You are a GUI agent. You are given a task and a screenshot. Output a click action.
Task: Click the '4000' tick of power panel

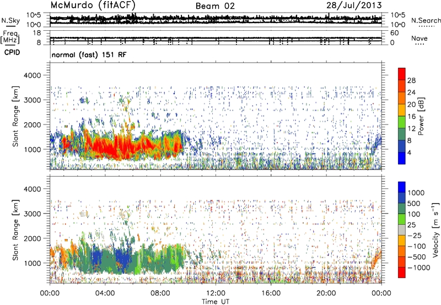[x=32, y=75]
